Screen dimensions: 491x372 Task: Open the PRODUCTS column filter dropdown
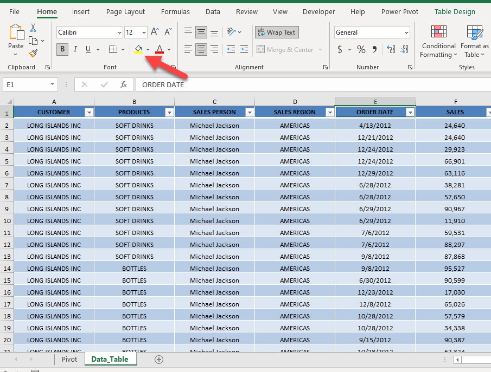[x=169, y=113]
